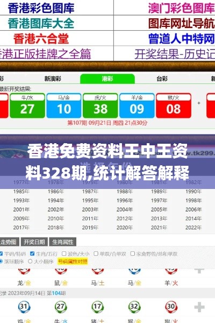
Task: Open the 开奖日期 tab
Action: [x=34, y=242]
